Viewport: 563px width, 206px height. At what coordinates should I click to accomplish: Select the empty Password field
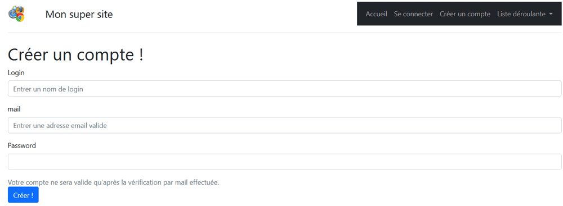[284, 162]
